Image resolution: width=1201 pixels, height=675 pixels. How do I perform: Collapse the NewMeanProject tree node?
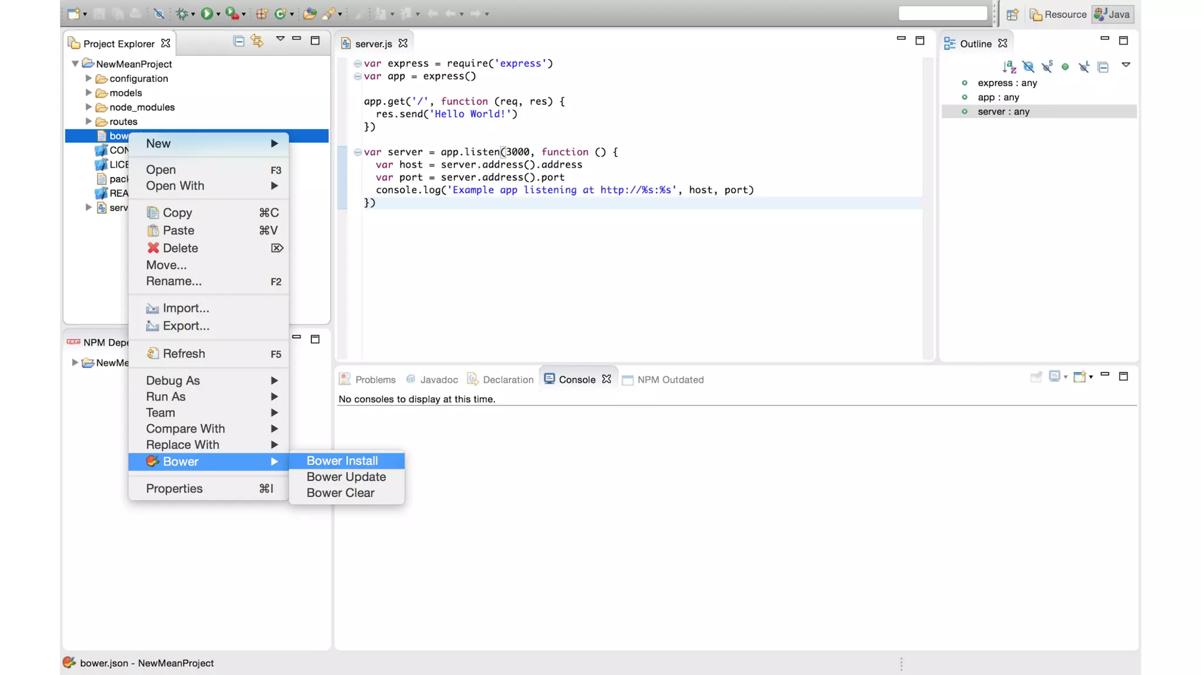75,63
